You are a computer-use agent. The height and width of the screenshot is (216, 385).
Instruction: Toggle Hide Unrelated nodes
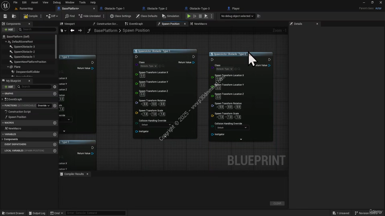(89, 16)
